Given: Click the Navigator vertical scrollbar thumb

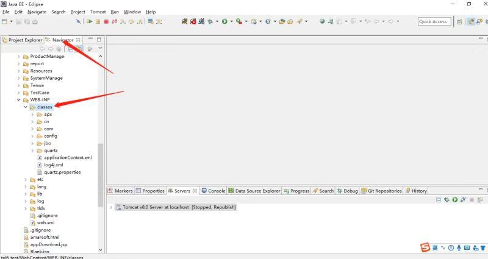Looking at the screenshot, I should (100, 175).
